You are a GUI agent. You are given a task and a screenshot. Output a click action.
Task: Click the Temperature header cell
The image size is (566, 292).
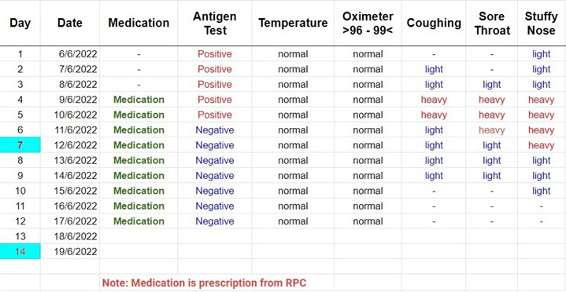pos(293,23)
